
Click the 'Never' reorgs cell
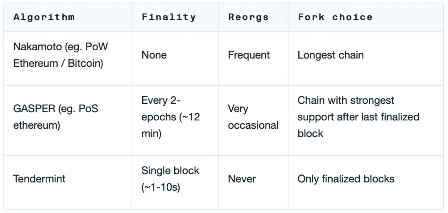coord(242,179)
